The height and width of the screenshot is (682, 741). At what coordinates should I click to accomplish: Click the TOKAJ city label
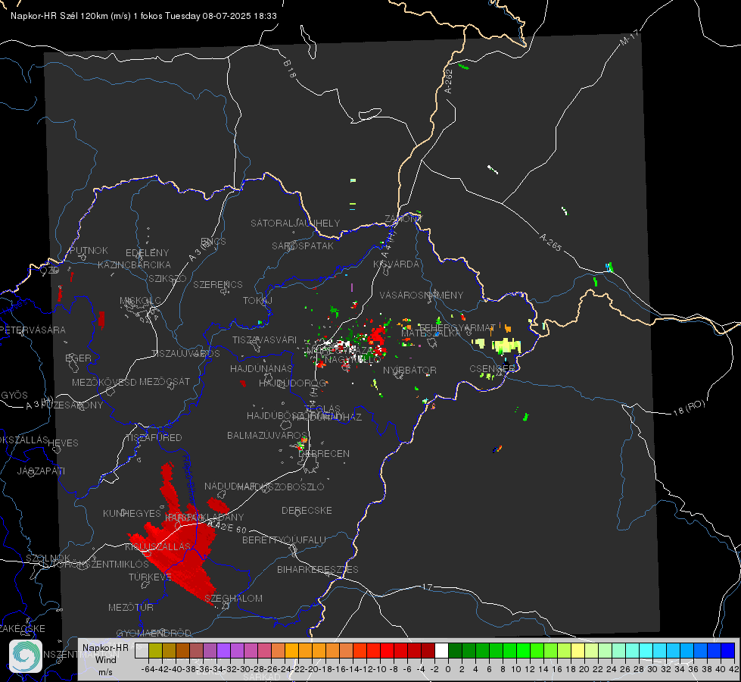(257, 301)
